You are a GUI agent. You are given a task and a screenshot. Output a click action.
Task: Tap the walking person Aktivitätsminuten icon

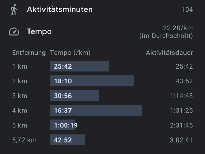coord(14,9)
